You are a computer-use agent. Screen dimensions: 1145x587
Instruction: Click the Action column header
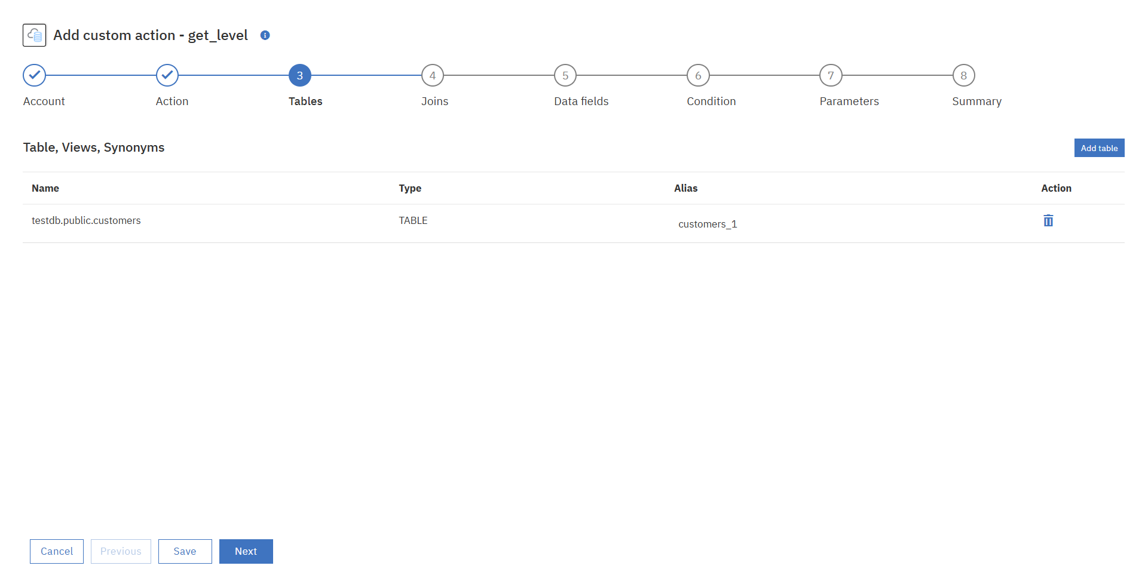[1056, 188]
